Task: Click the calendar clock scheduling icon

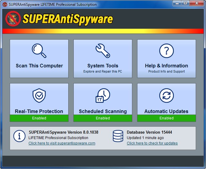Action: (103, 96)
